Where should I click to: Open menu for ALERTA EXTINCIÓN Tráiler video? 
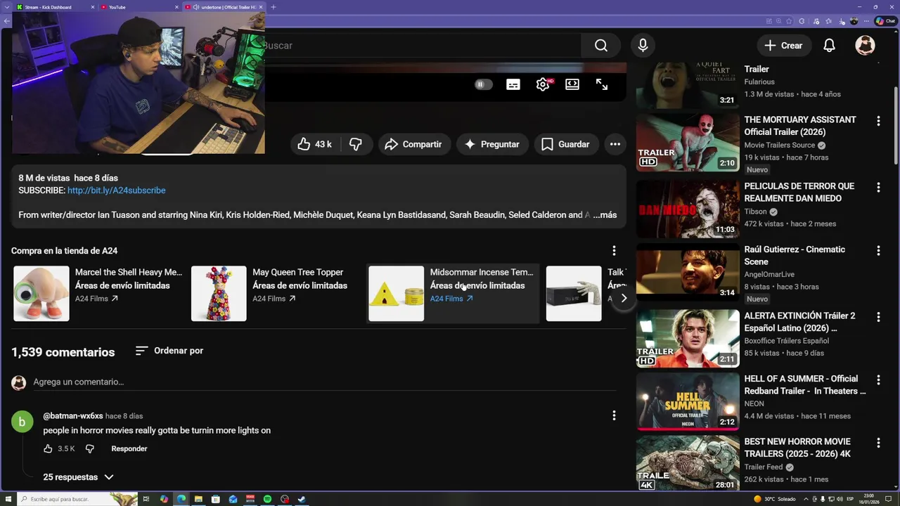pos(878,318)
